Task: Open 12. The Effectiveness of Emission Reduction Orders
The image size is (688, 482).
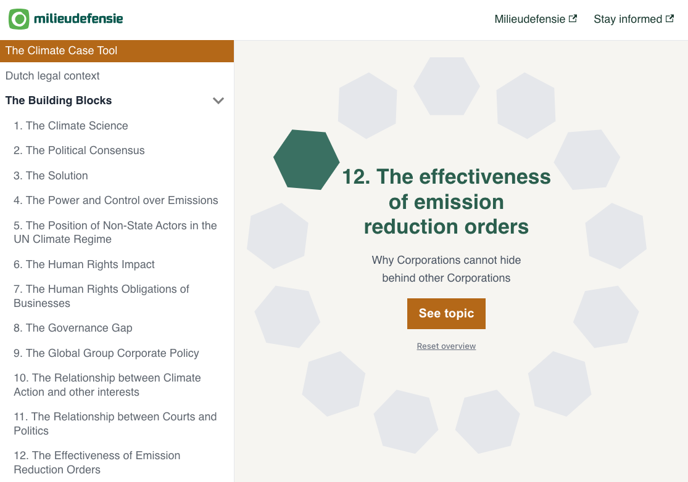Action: [x=97, y=462]
